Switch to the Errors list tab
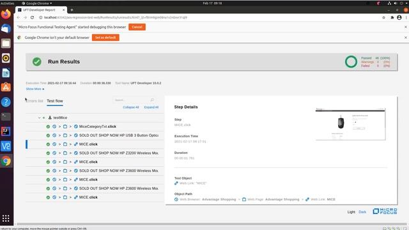The image size is (409, 230). 35,101
